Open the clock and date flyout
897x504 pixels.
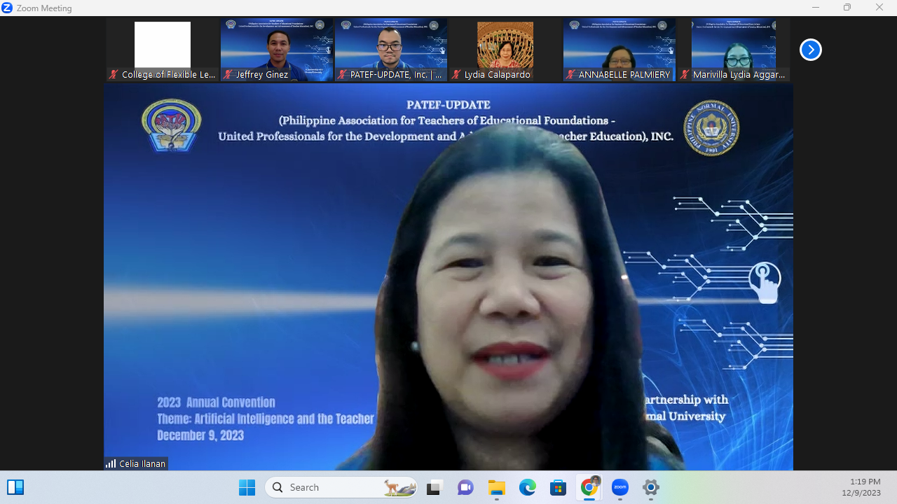point(861,487)
